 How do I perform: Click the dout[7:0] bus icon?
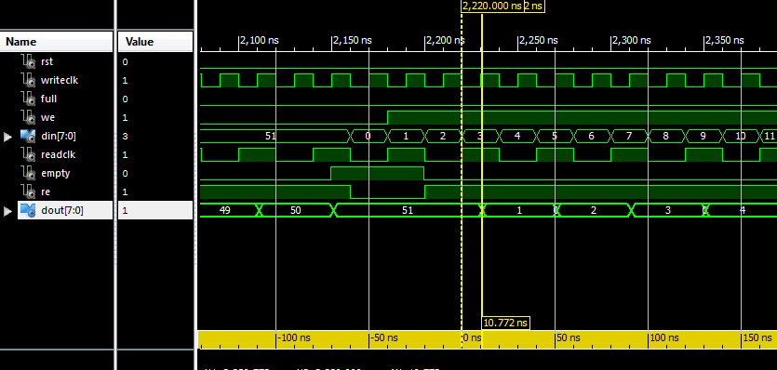click(x=28, y=210)
